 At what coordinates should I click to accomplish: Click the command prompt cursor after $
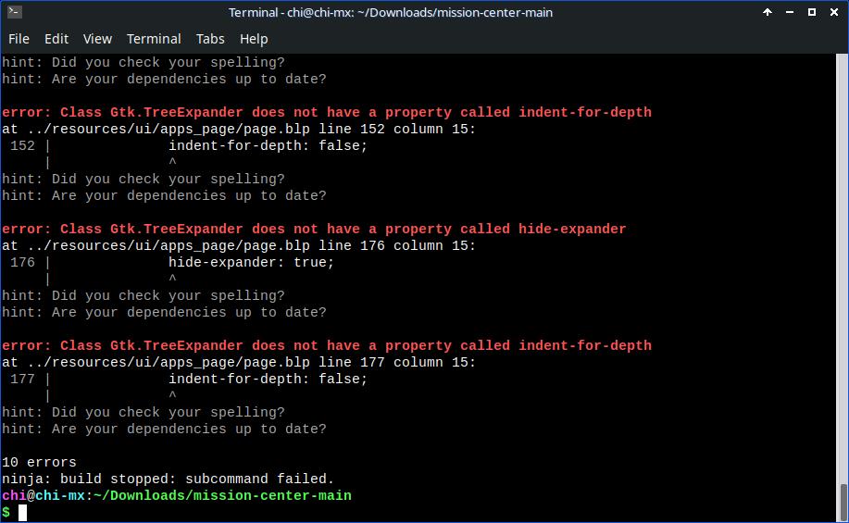[x=22, y=513]
